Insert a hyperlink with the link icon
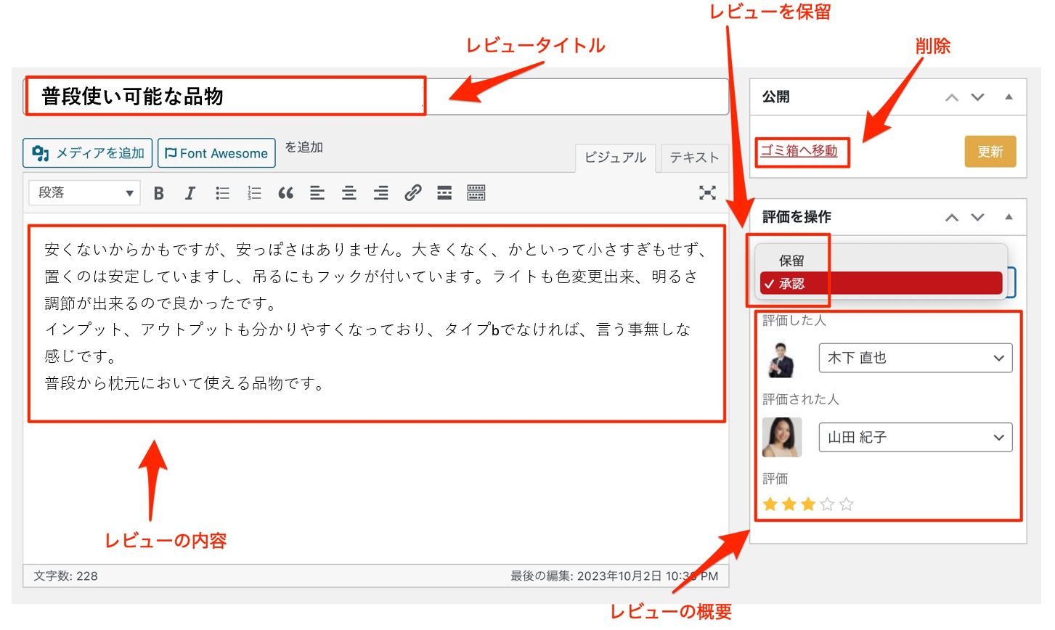Viewport: 1055px width, 630px height. pyautogui.click(x=413, y=193)
